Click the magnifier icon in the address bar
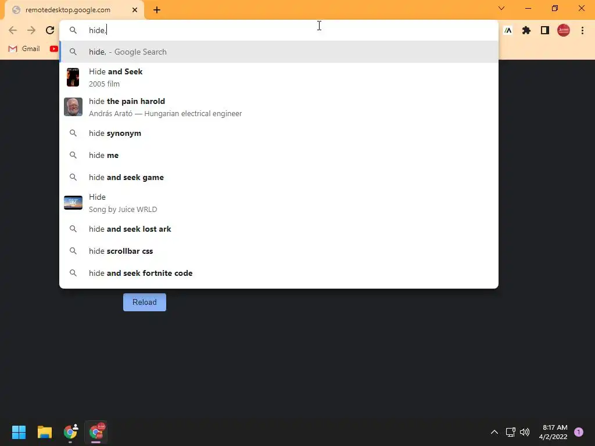The height and width of the screenshot is (446, 595). pos(73,30)
